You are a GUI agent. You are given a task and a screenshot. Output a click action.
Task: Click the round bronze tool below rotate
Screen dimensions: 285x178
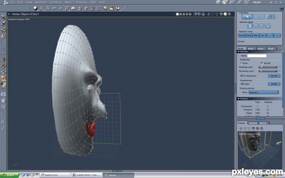(x=3, y=36)
